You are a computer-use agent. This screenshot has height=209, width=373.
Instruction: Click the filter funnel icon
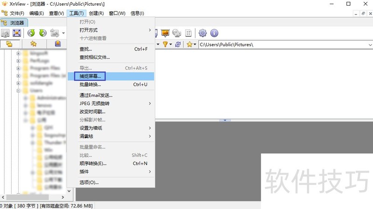165,44
